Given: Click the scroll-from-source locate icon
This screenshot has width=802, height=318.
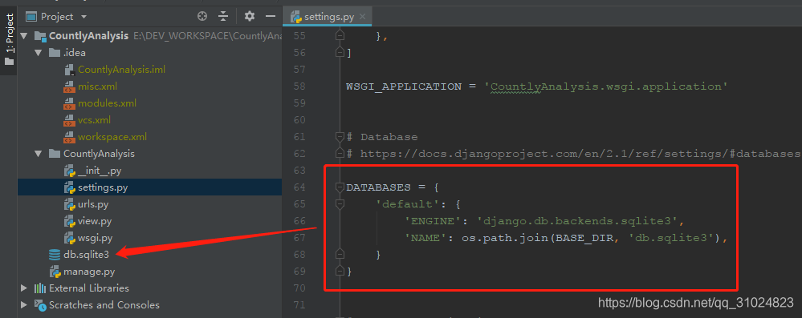Looking at the screenshot, I should pyautogui.click(x=202, y=16).
